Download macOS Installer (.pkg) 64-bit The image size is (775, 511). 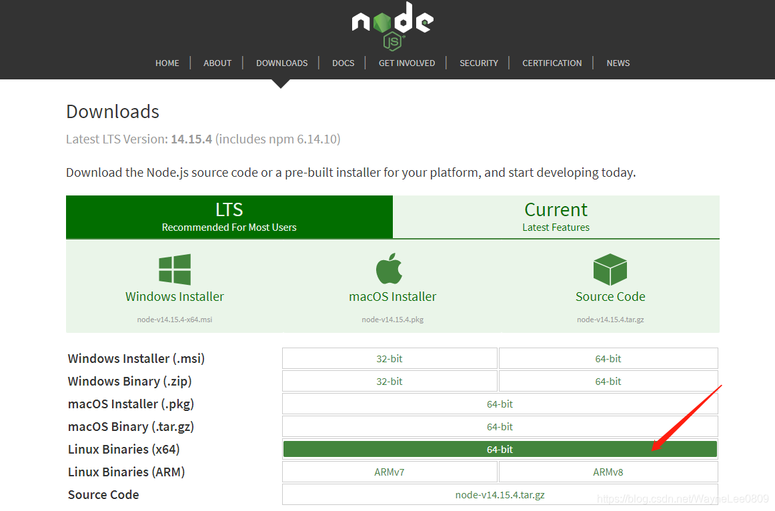(500, 404)
